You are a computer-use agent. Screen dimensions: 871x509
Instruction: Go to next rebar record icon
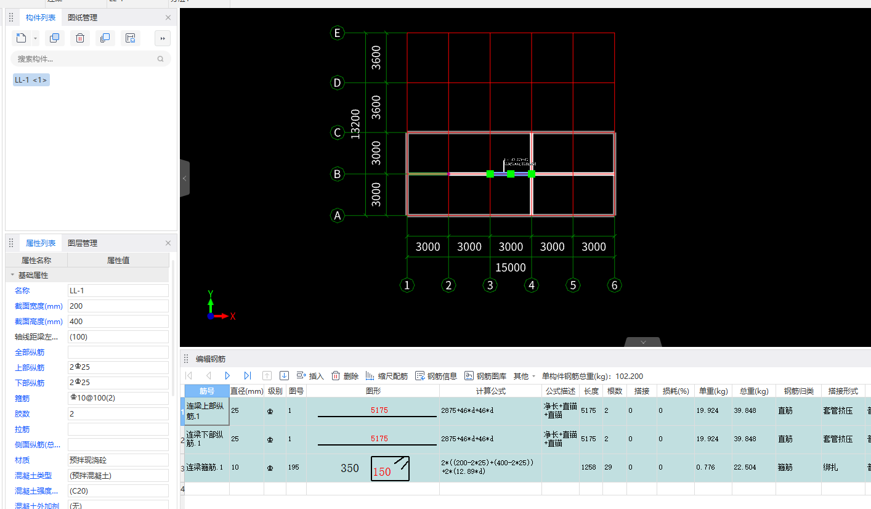click(227, 376)
